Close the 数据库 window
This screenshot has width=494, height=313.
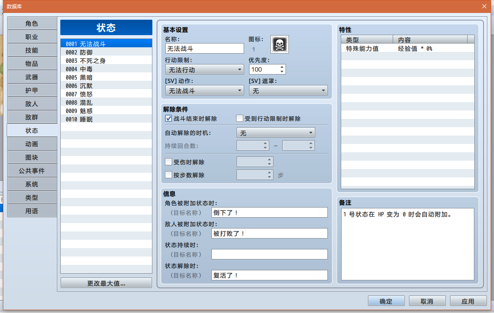484,6
